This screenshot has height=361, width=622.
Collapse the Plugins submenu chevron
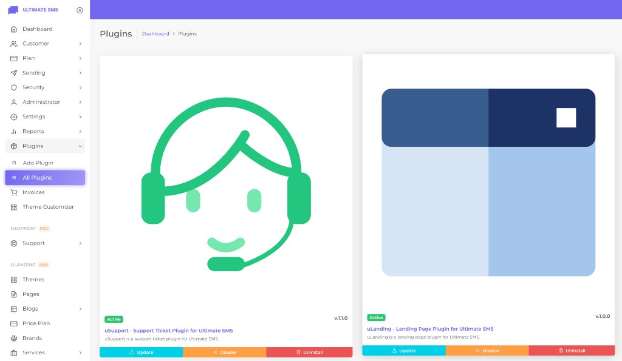80,146
